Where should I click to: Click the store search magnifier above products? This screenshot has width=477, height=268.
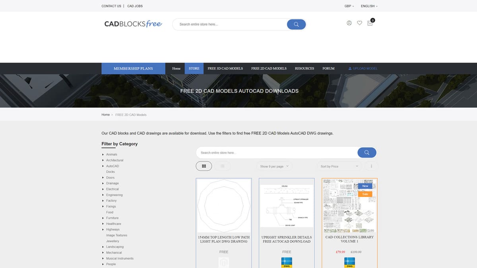click(366, 152)
